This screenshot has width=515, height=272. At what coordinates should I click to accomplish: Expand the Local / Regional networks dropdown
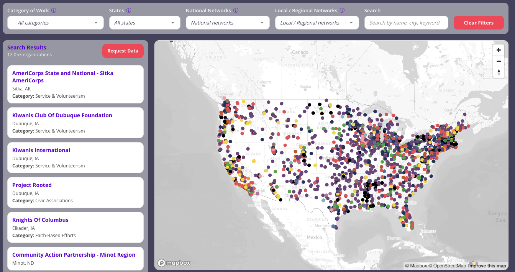click(317, 23)
